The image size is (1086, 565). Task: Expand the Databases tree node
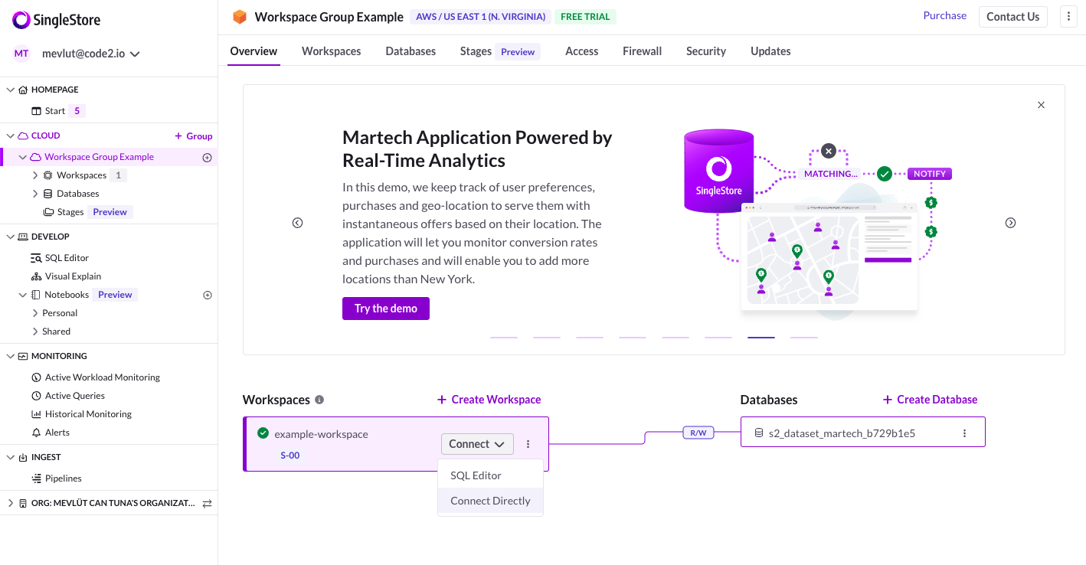coord(35,194)
